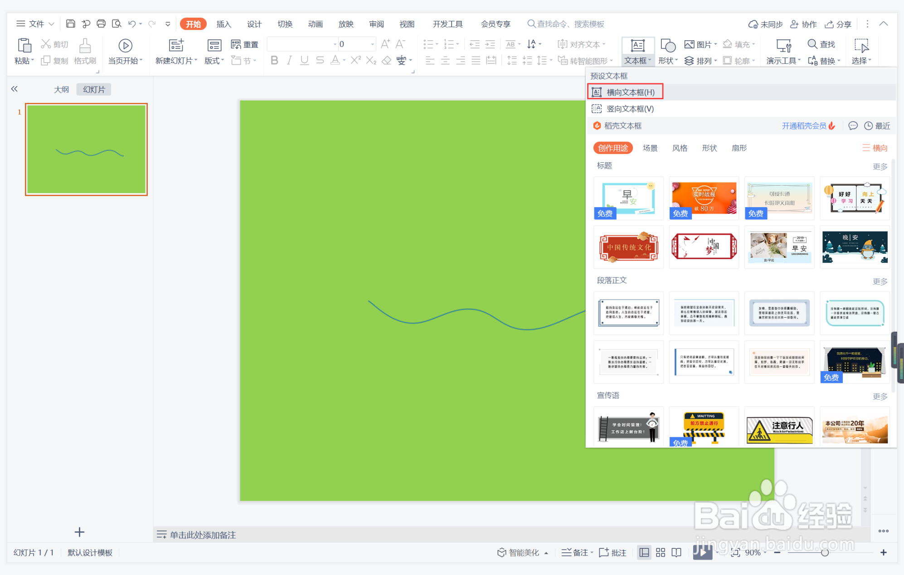Open the Animation (动画) ribbon tab

click(315, 24)
